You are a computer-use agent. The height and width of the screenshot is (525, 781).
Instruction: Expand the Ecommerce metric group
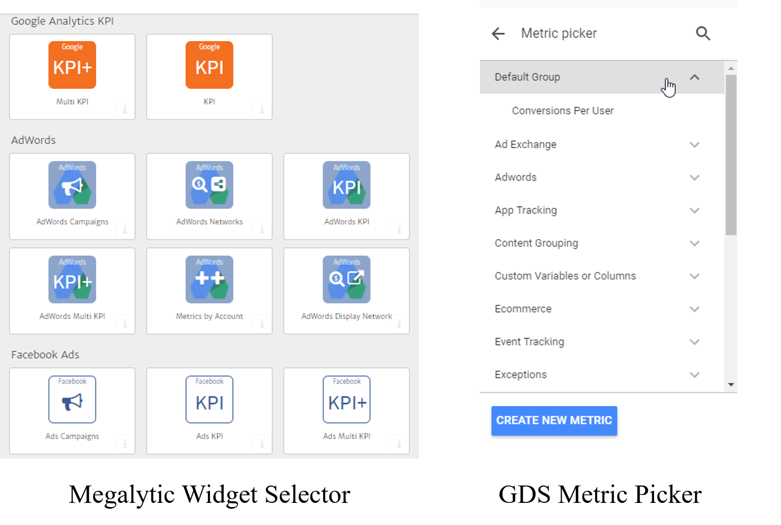(694, 309)
